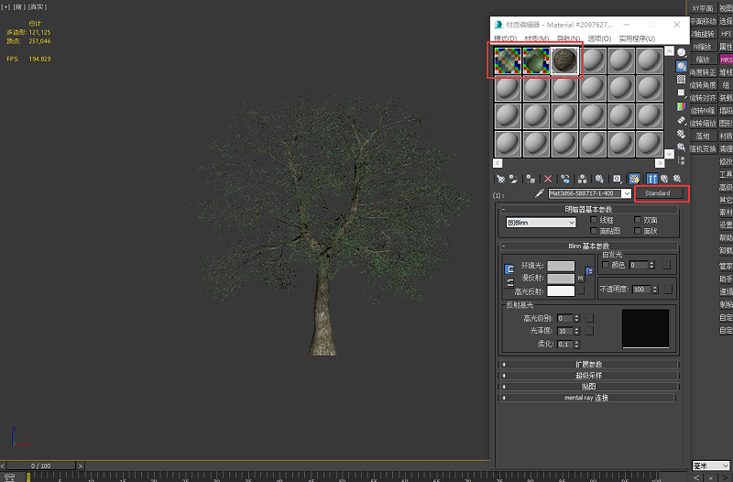Viewport: 733px width, 482px height.
Task: Open the Material ID Channel flyout
Action: click(x=617, y=179)
